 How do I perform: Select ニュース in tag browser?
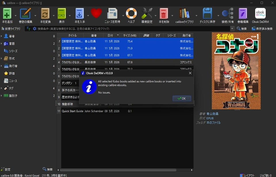(13, 81)
